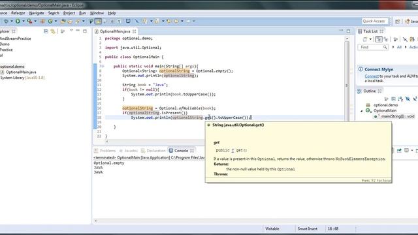Click the Run Last Tool external tools icon
This screenshot has width=418, height=235.
[29, 21]
